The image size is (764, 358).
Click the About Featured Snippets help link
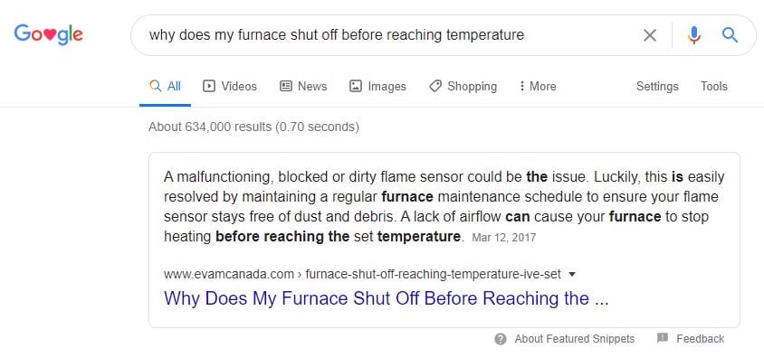coord(575,338)
